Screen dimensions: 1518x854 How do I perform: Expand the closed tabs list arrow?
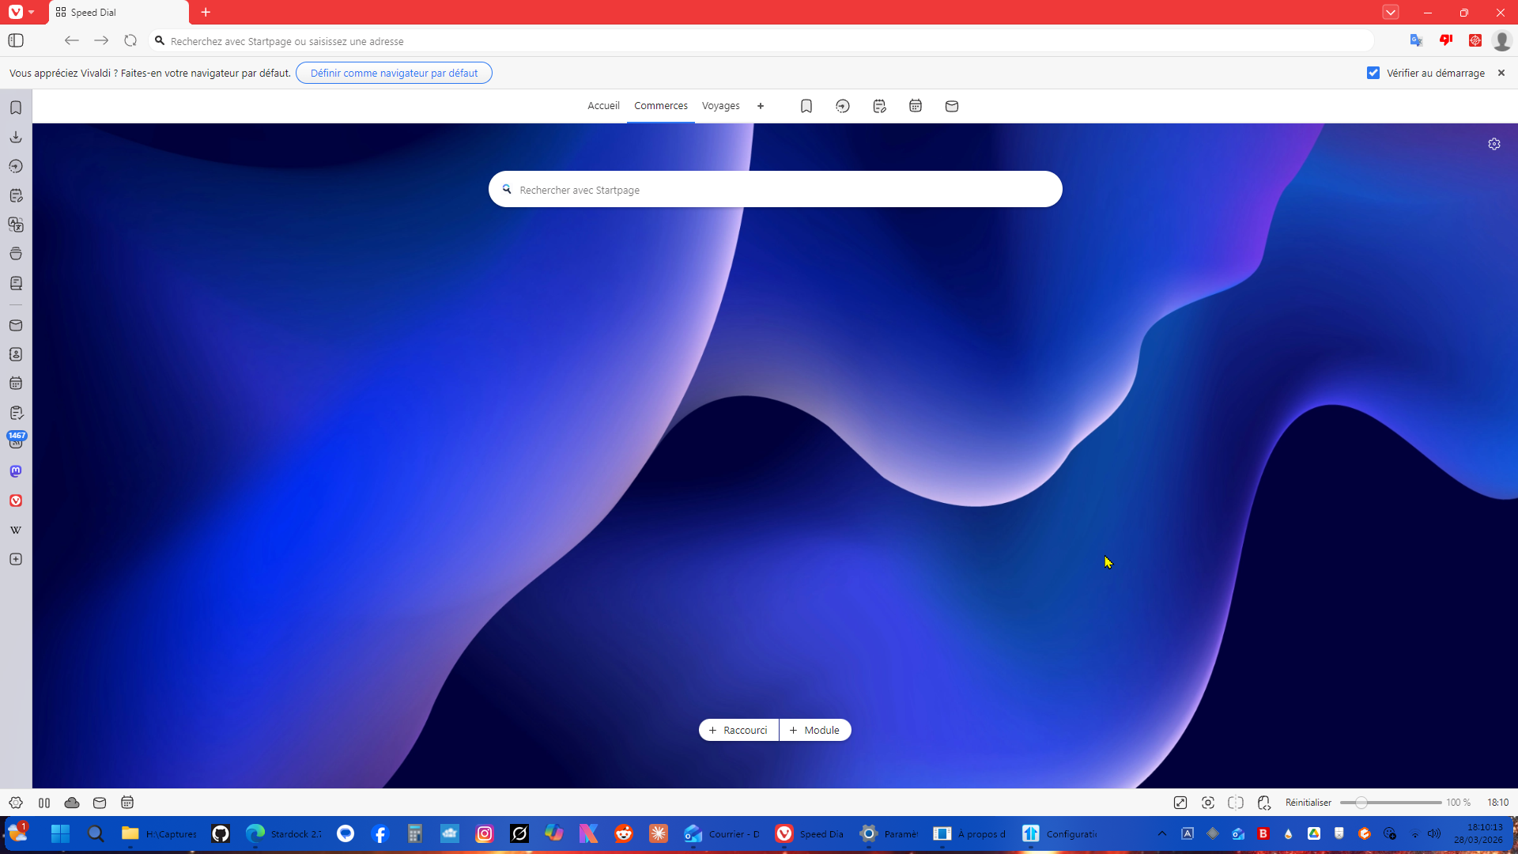pos(1391,12)
